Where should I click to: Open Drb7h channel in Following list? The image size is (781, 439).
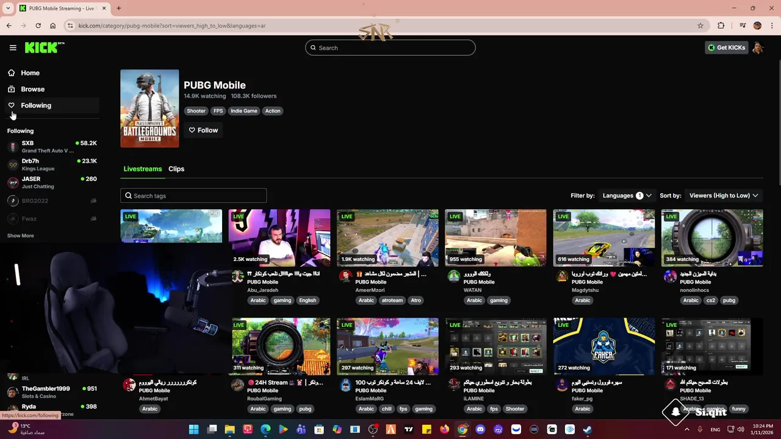pos(52,165)
